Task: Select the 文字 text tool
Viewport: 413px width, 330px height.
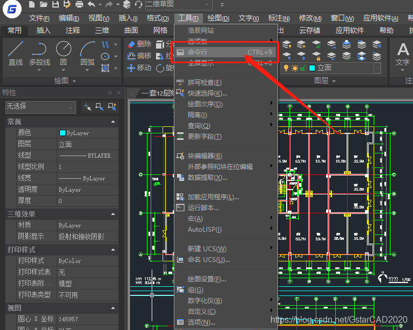Action: coord(403,56)
